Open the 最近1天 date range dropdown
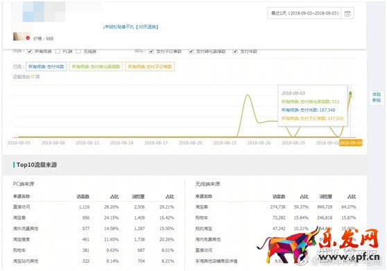This screenshot has width=387, height=271. [304, 13]
